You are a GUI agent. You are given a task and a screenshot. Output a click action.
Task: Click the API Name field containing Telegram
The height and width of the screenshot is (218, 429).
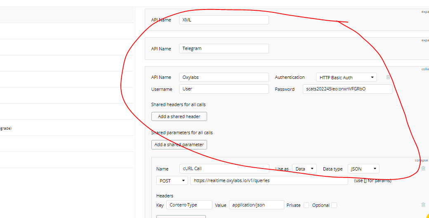point(224,48)
